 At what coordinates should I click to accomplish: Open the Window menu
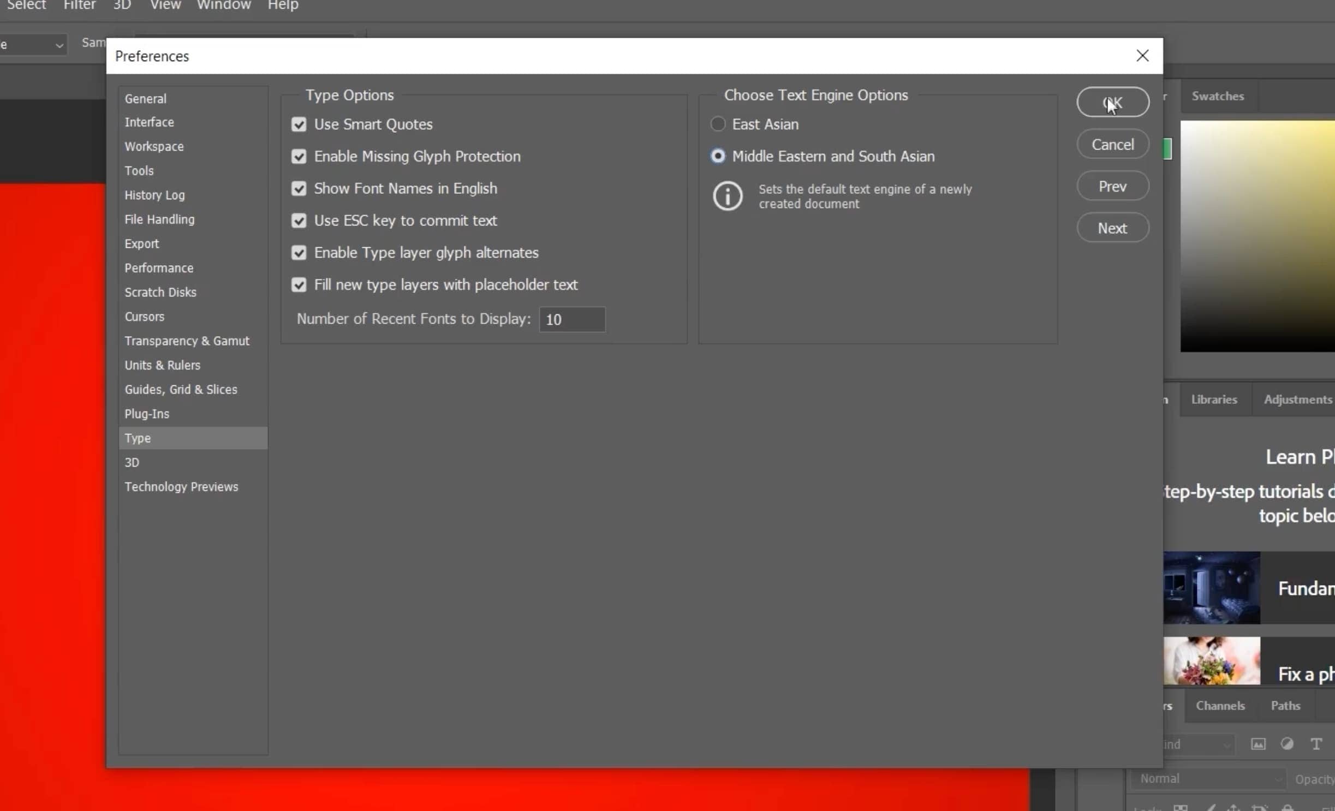[x=224, y=5]
